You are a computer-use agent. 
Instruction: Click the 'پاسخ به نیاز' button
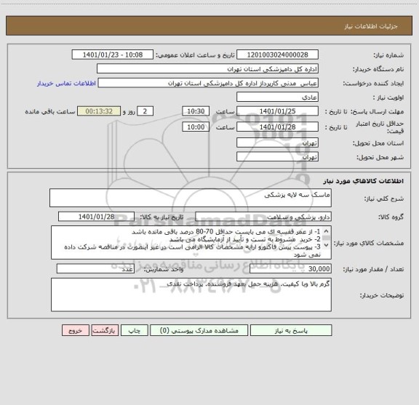(291, 330)
